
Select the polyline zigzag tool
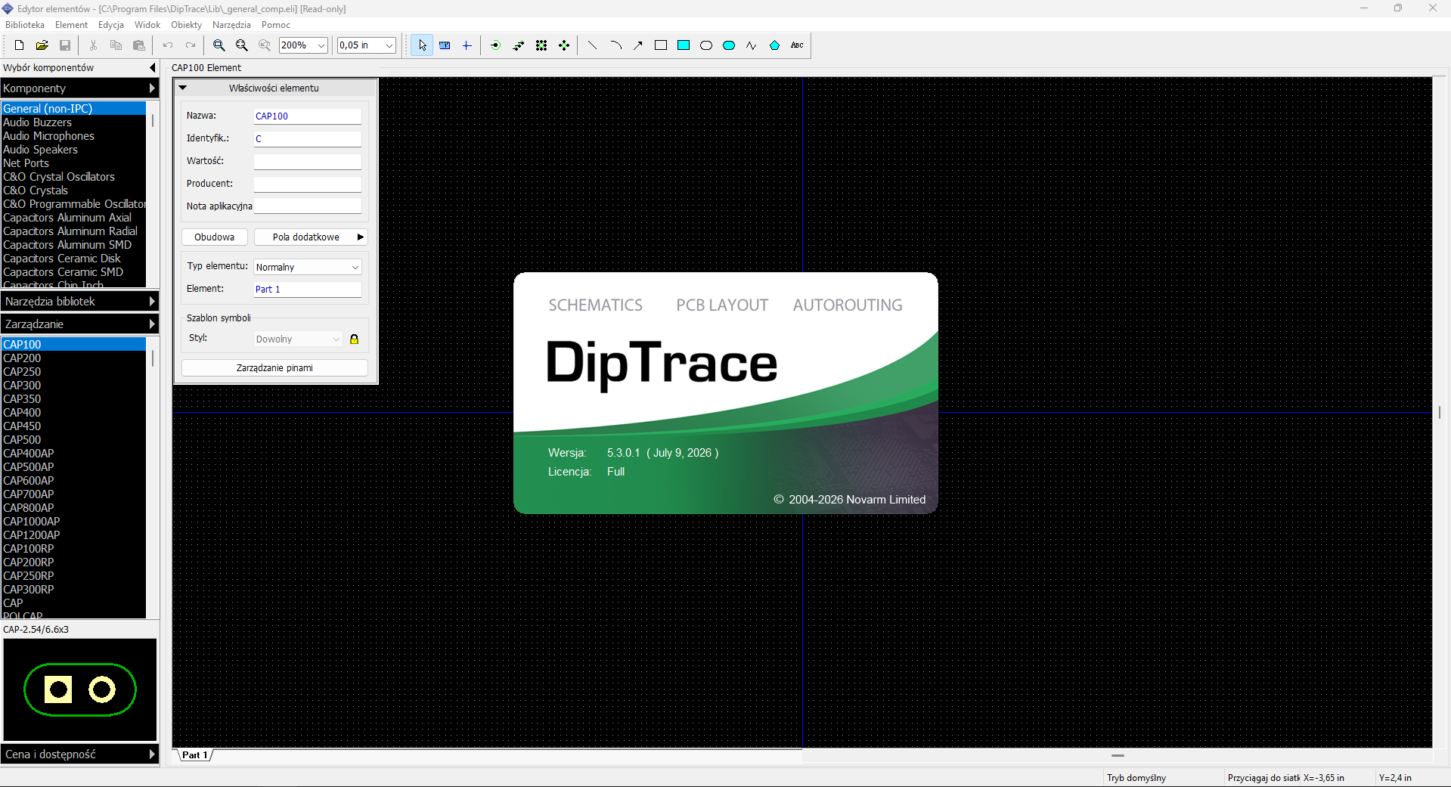(x=752, y=45)
